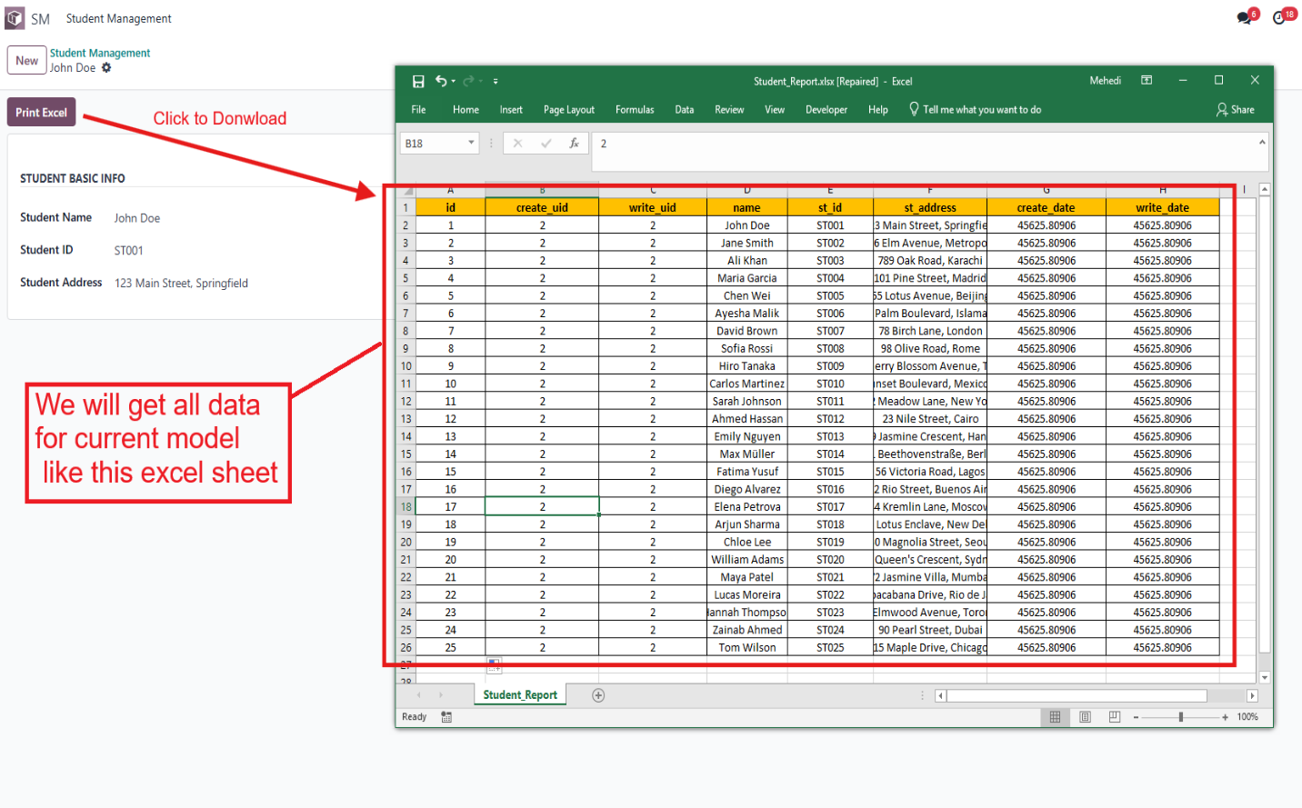
Task: Click vertical scrollbar up arrow
Action: click(x=1264, y=189)
